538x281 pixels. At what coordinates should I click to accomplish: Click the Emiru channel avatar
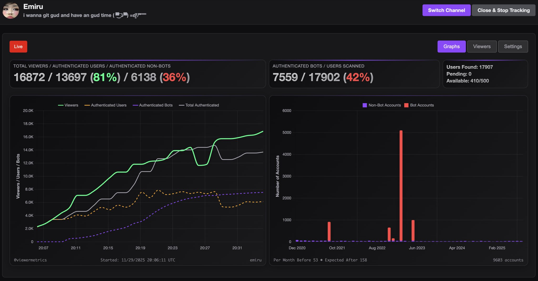(x=11, y=10)
